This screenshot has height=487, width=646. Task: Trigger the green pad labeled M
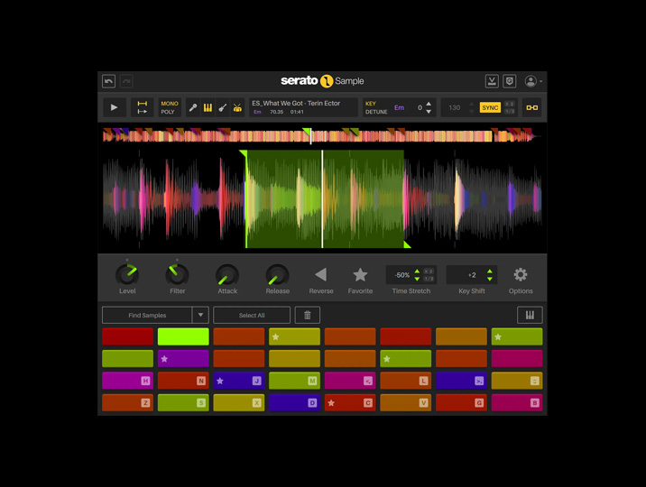point(294,381)
